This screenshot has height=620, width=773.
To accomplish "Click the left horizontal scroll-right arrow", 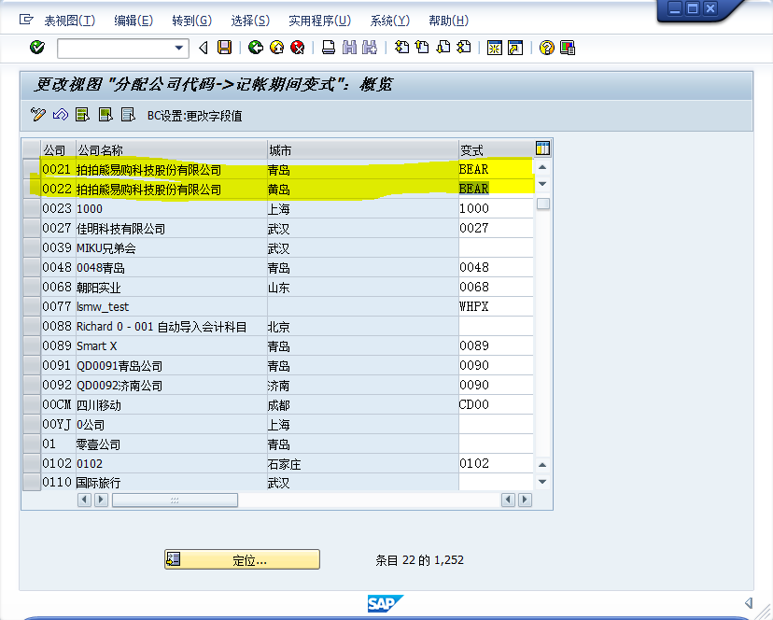I will [x=101, y=500].
